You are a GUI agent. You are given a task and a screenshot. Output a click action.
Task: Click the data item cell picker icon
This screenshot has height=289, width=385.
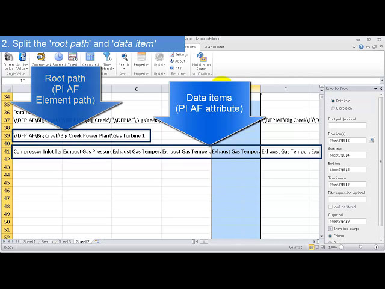[372, 140]
